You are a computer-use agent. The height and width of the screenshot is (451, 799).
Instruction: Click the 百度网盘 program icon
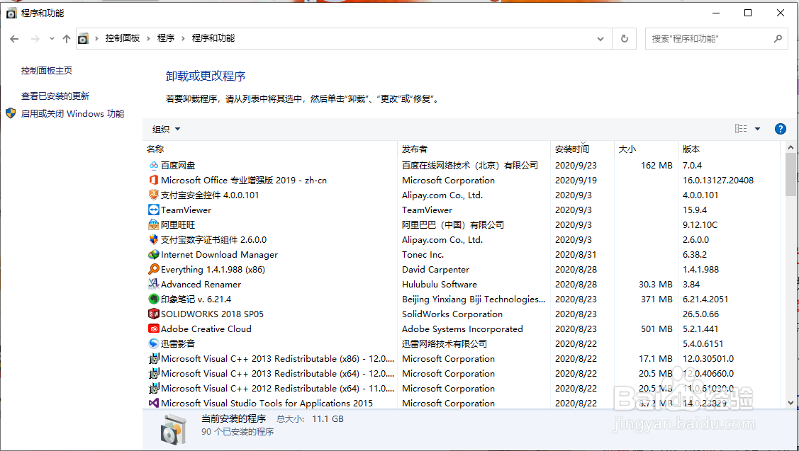pyautogui.click(x=153, y=166)
